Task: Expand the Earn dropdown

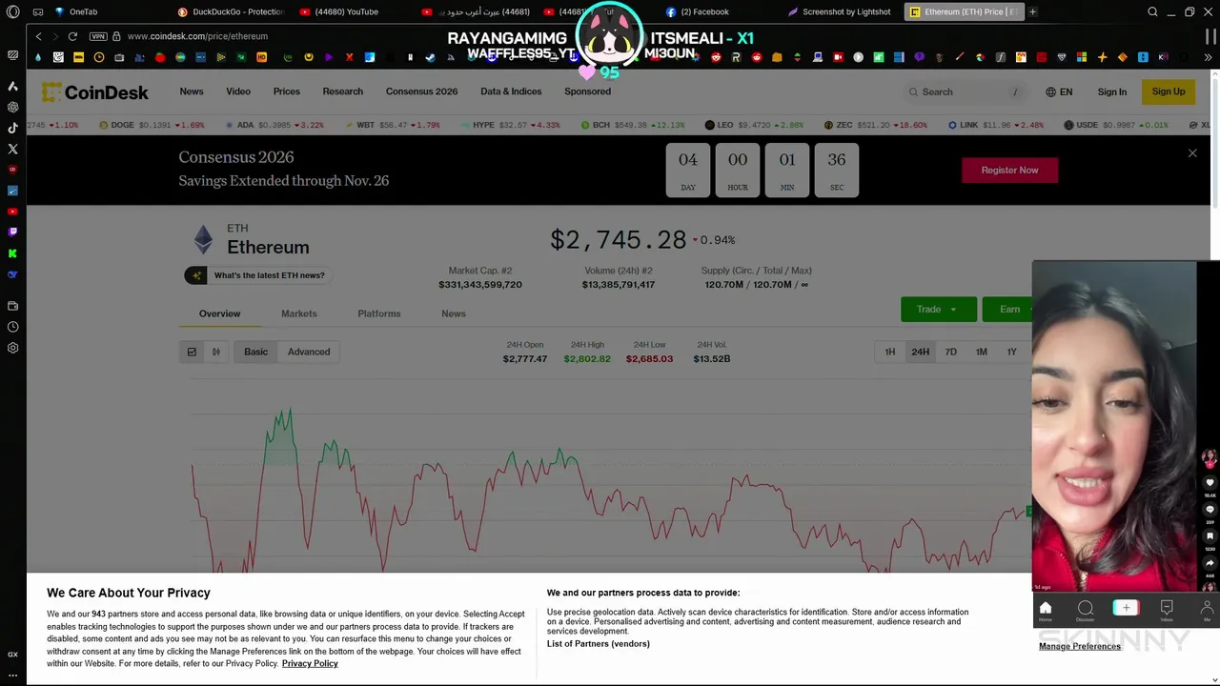Action: 1008,309
